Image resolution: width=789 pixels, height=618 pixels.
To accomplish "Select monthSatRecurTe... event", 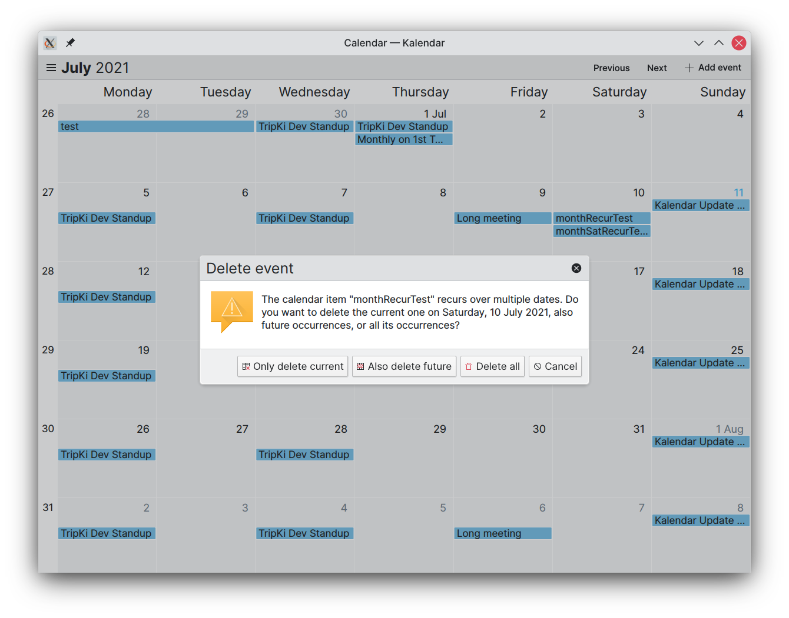I will click(602, 231).
